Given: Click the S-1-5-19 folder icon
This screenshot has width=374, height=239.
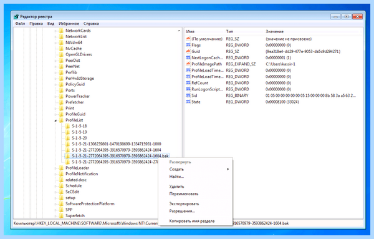Looking at the screenshot, I should (67, 132).
